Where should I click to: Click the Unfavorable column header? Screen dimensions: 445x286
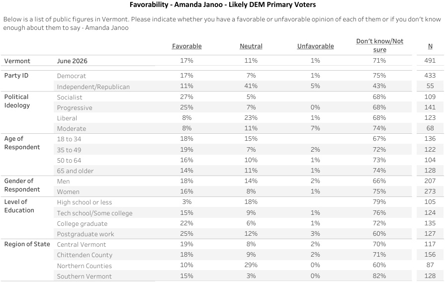tap(315, 46)
